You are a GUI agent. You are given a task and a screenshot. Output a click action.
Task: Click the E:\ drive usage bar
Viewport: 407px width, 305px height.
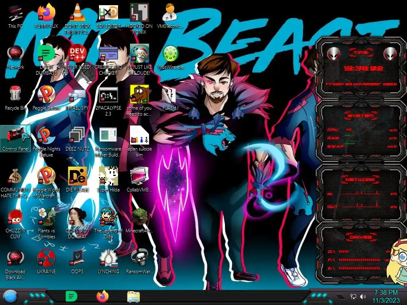click(359, 268)
